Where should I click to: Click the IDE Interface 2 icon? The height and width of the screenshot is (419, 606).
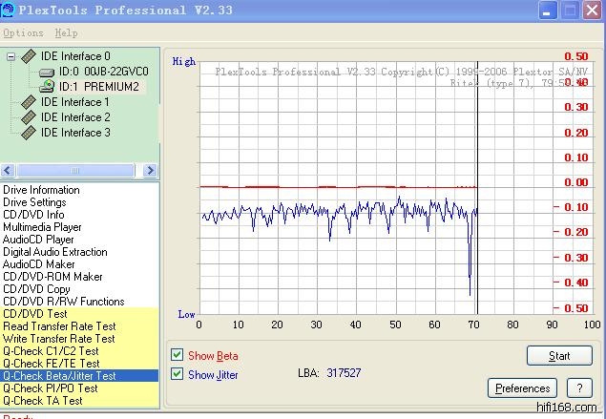29,117
